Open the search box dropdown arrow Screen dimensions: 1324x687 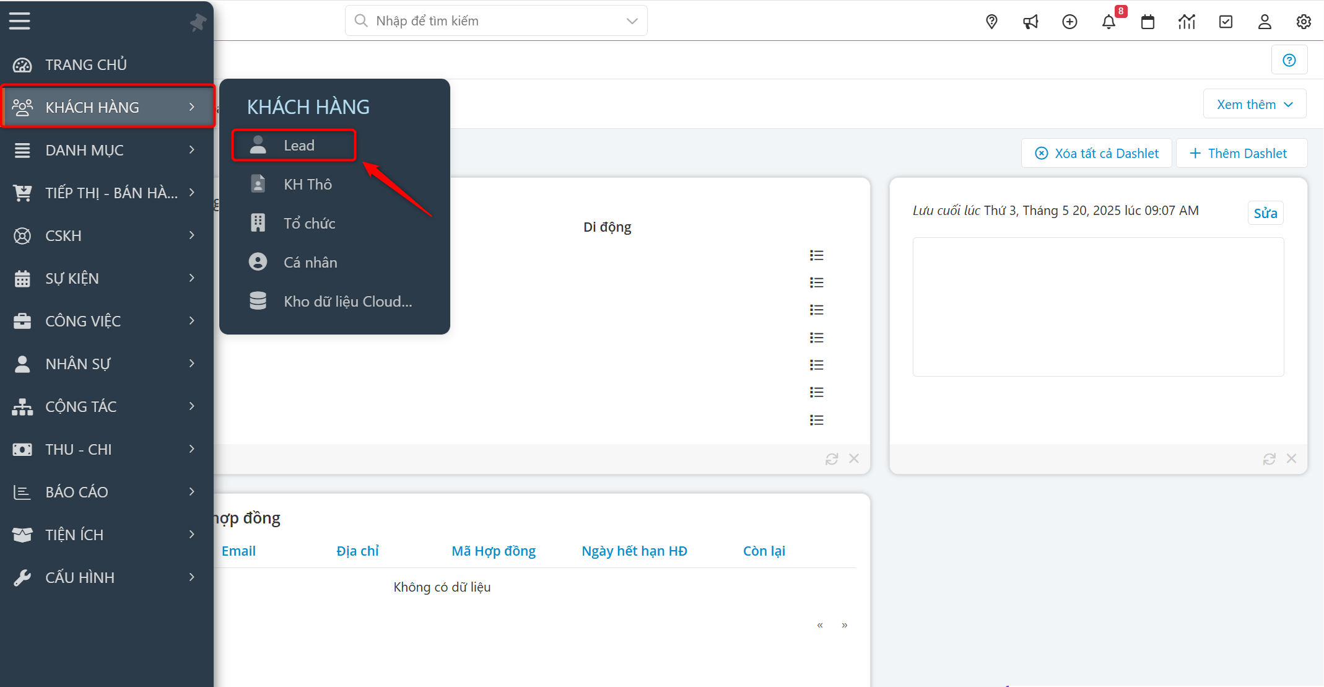click(x=632, y=21)
